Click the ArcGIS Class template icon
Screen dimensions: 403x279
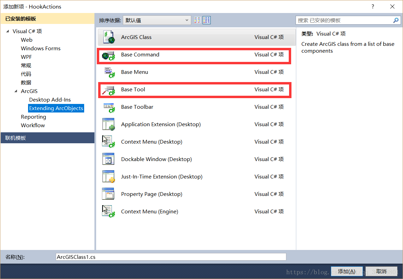click(109, 37)
